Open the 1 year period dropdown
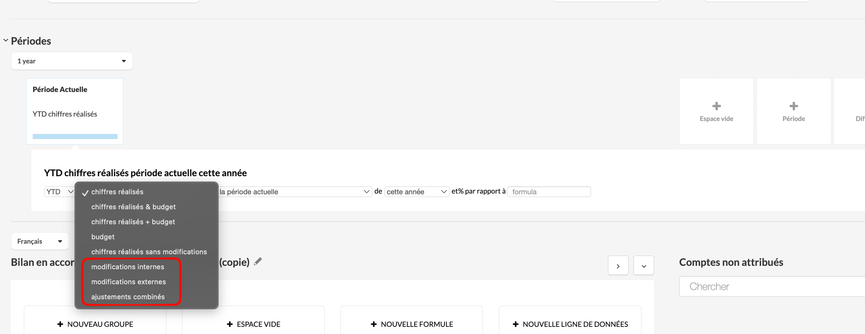 pos(72,61)
